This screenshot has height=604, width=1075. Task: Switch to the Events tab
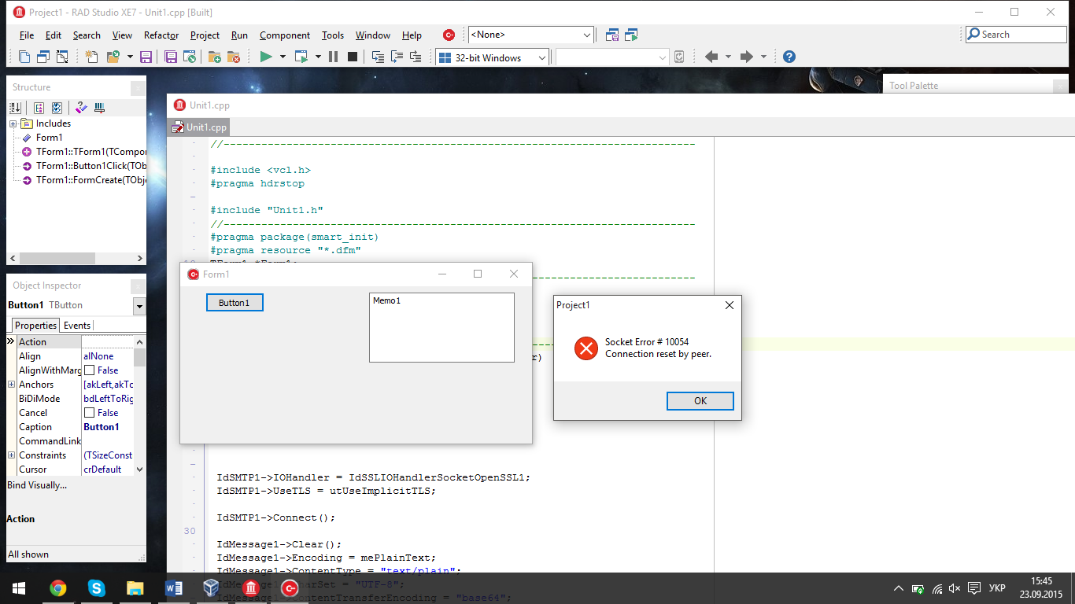tap(77, 326)
